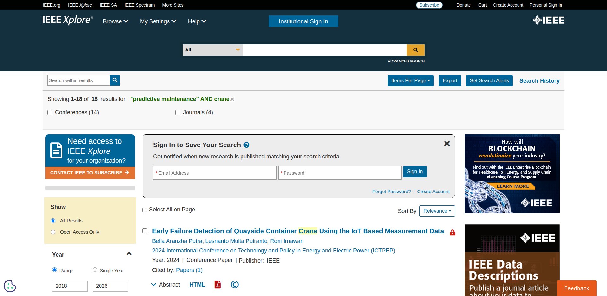This screenshot has width=607, height=296.
Task: Open the PDF icon for the crane paper
Action: [218, 285]
